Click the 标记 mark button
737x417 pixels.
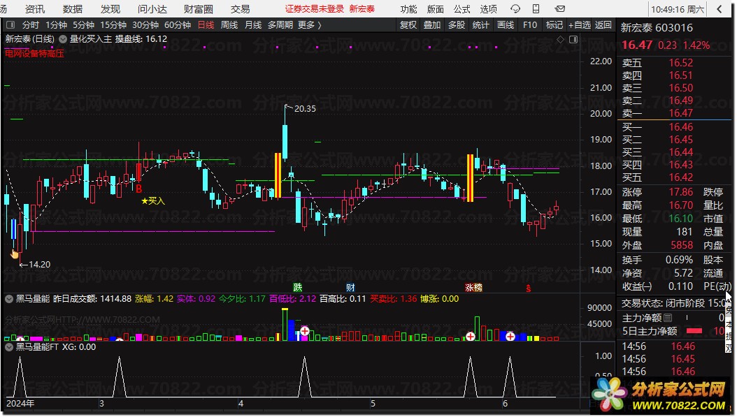click(554, 25)
